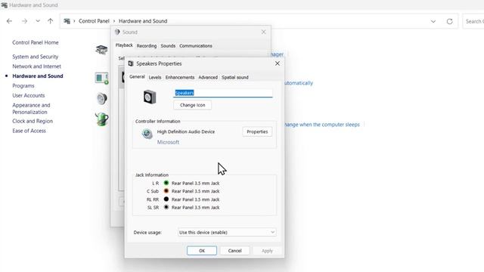Open the Levels tab

(x=154, y=77)
